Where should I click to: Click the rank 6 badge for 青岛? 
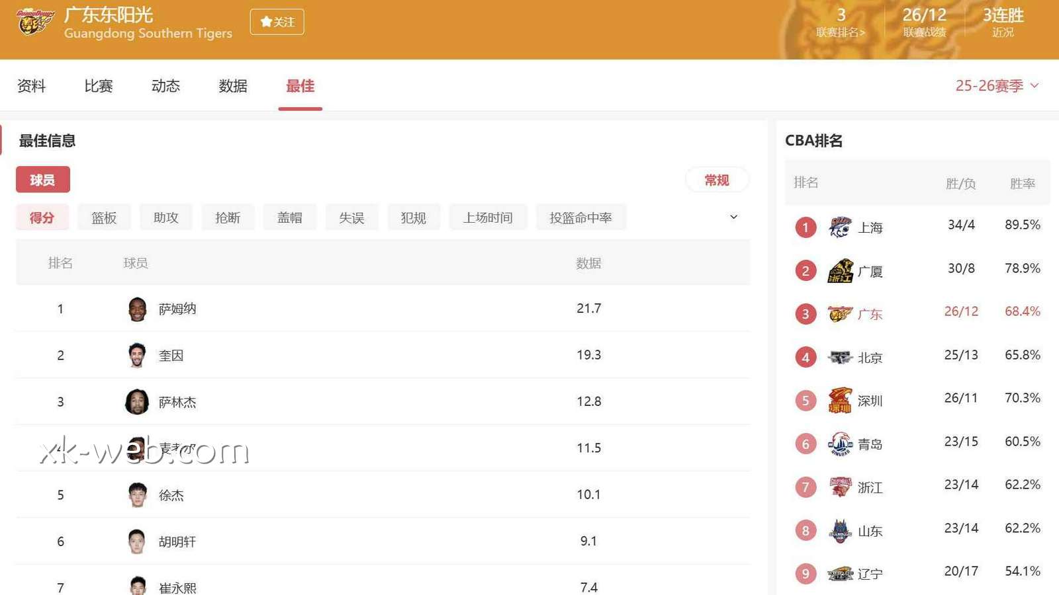pos(806,444)
